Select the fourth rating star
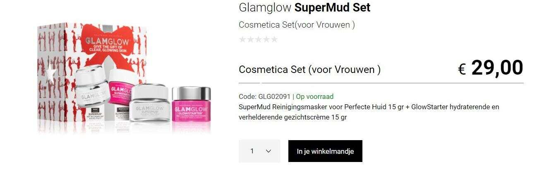The image size is (549, 176). point(266,40)
